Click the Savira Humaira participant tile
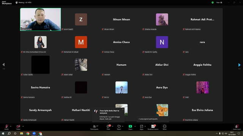243x136 pixels. pos(41,87)
